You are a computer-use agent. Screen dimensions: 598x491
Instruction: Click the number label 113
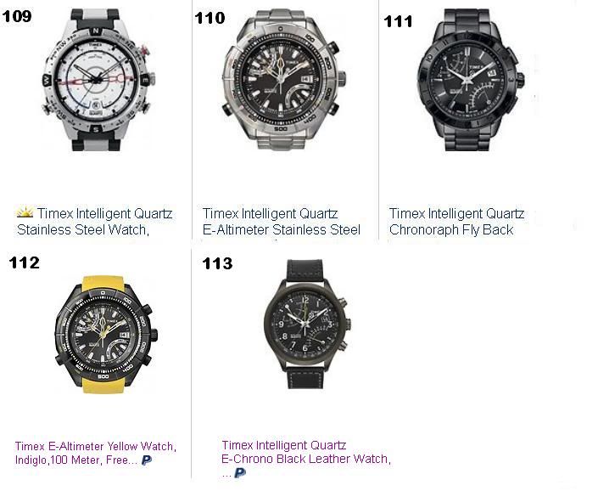click(x=217, y=263)
